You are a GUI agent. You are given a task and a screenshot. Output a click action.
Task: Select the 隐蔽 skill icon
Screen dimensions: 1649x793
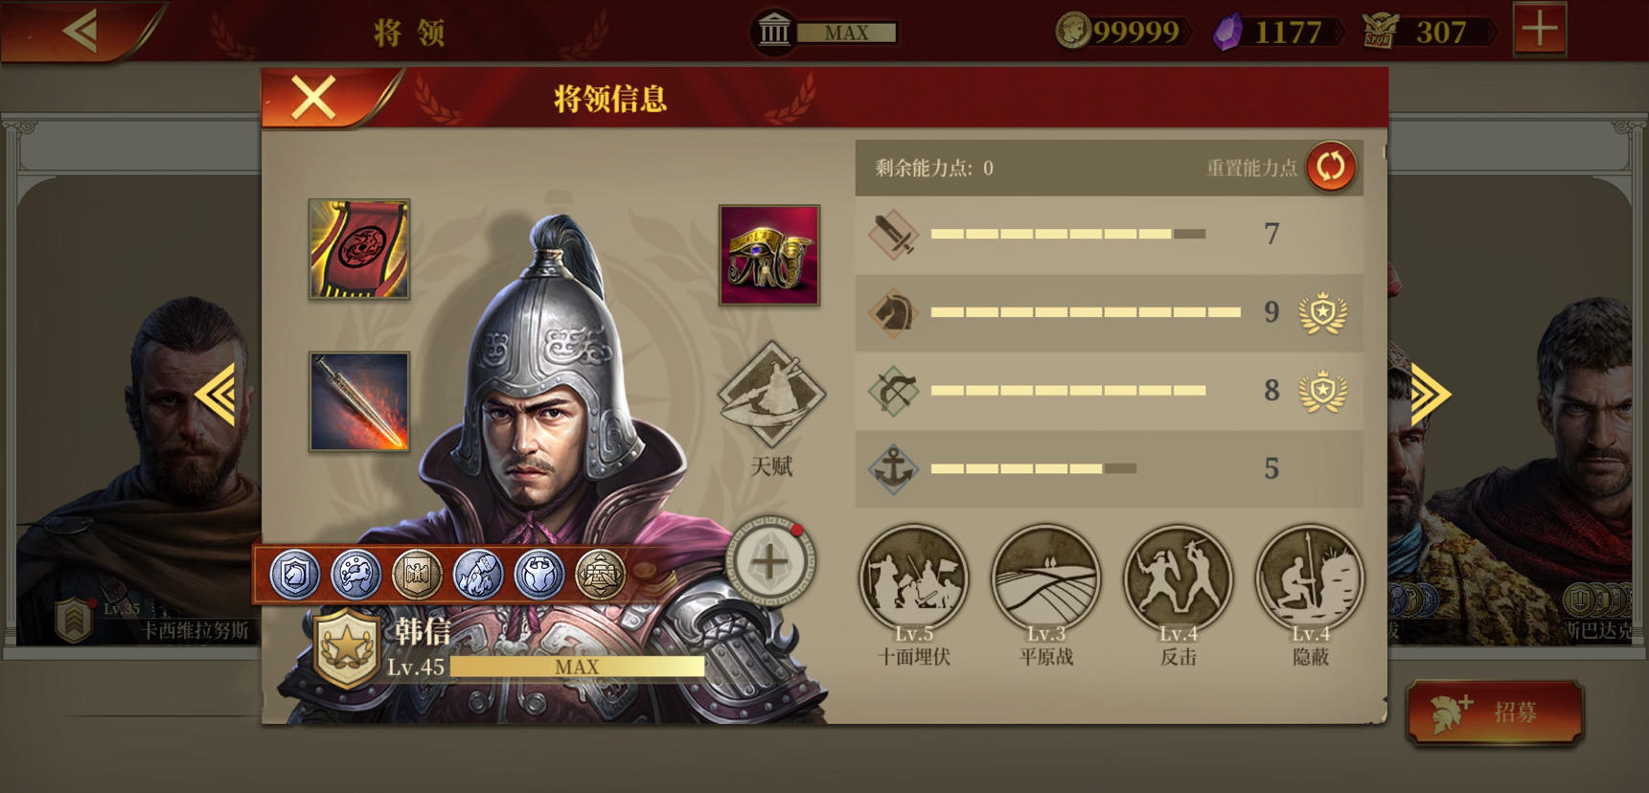(x=1310, y=578)
